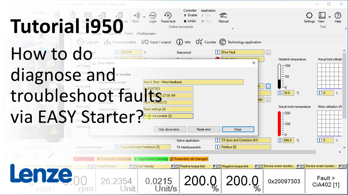Open the Technology application view
Screen dimensions: 348x195
pos(240,42)
